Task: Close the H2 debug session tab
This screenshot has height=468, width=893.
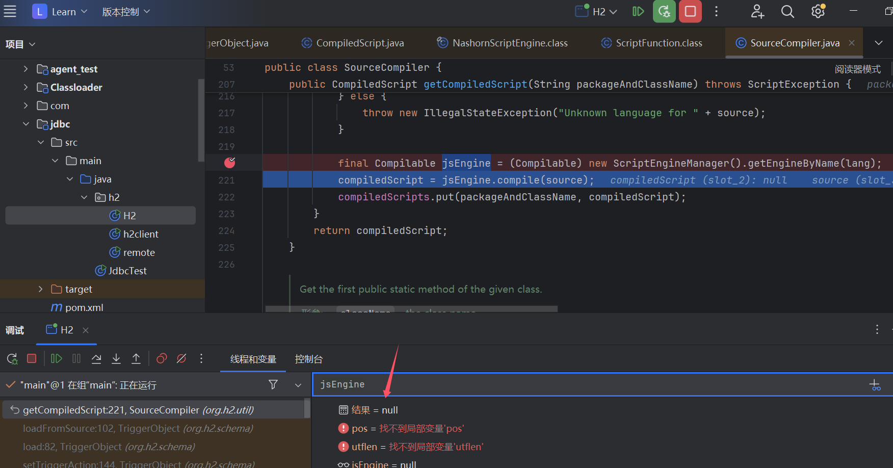Action: point(86,330)
